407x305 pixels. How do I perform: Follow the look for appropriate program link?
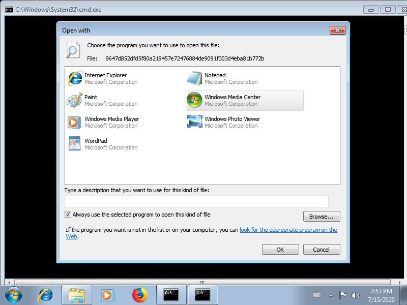click(288, 230)
